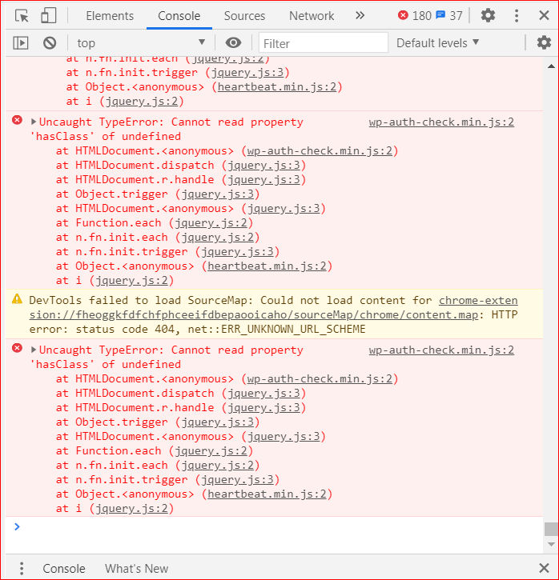Screen dimensions: 559x580
Task: Click the yellow SourceMap warning icon
Action: pos(17,298)
